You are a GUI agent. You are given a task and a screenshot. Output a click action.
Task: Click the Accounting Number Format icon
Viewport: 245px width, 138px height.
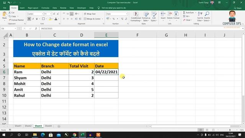coord(108,19)
